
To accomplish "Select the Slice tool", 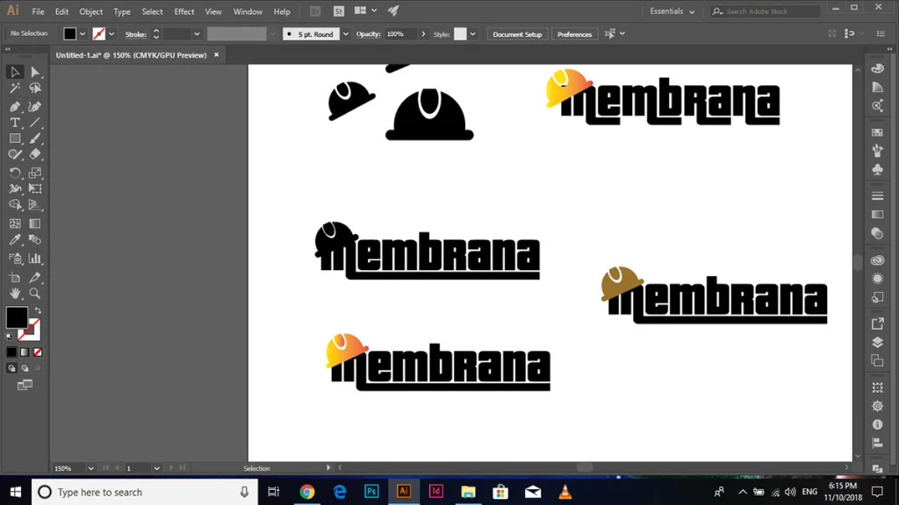I will pos(35,278).
